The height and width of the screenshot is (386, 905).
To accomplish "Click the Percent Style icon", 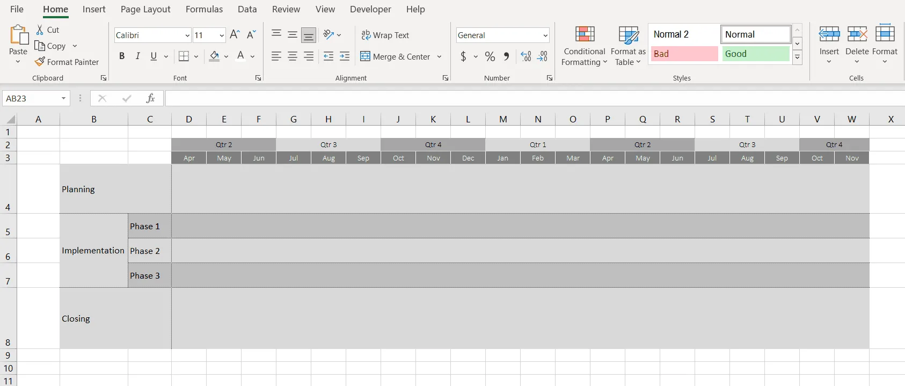I will click(x=490, y=56).
